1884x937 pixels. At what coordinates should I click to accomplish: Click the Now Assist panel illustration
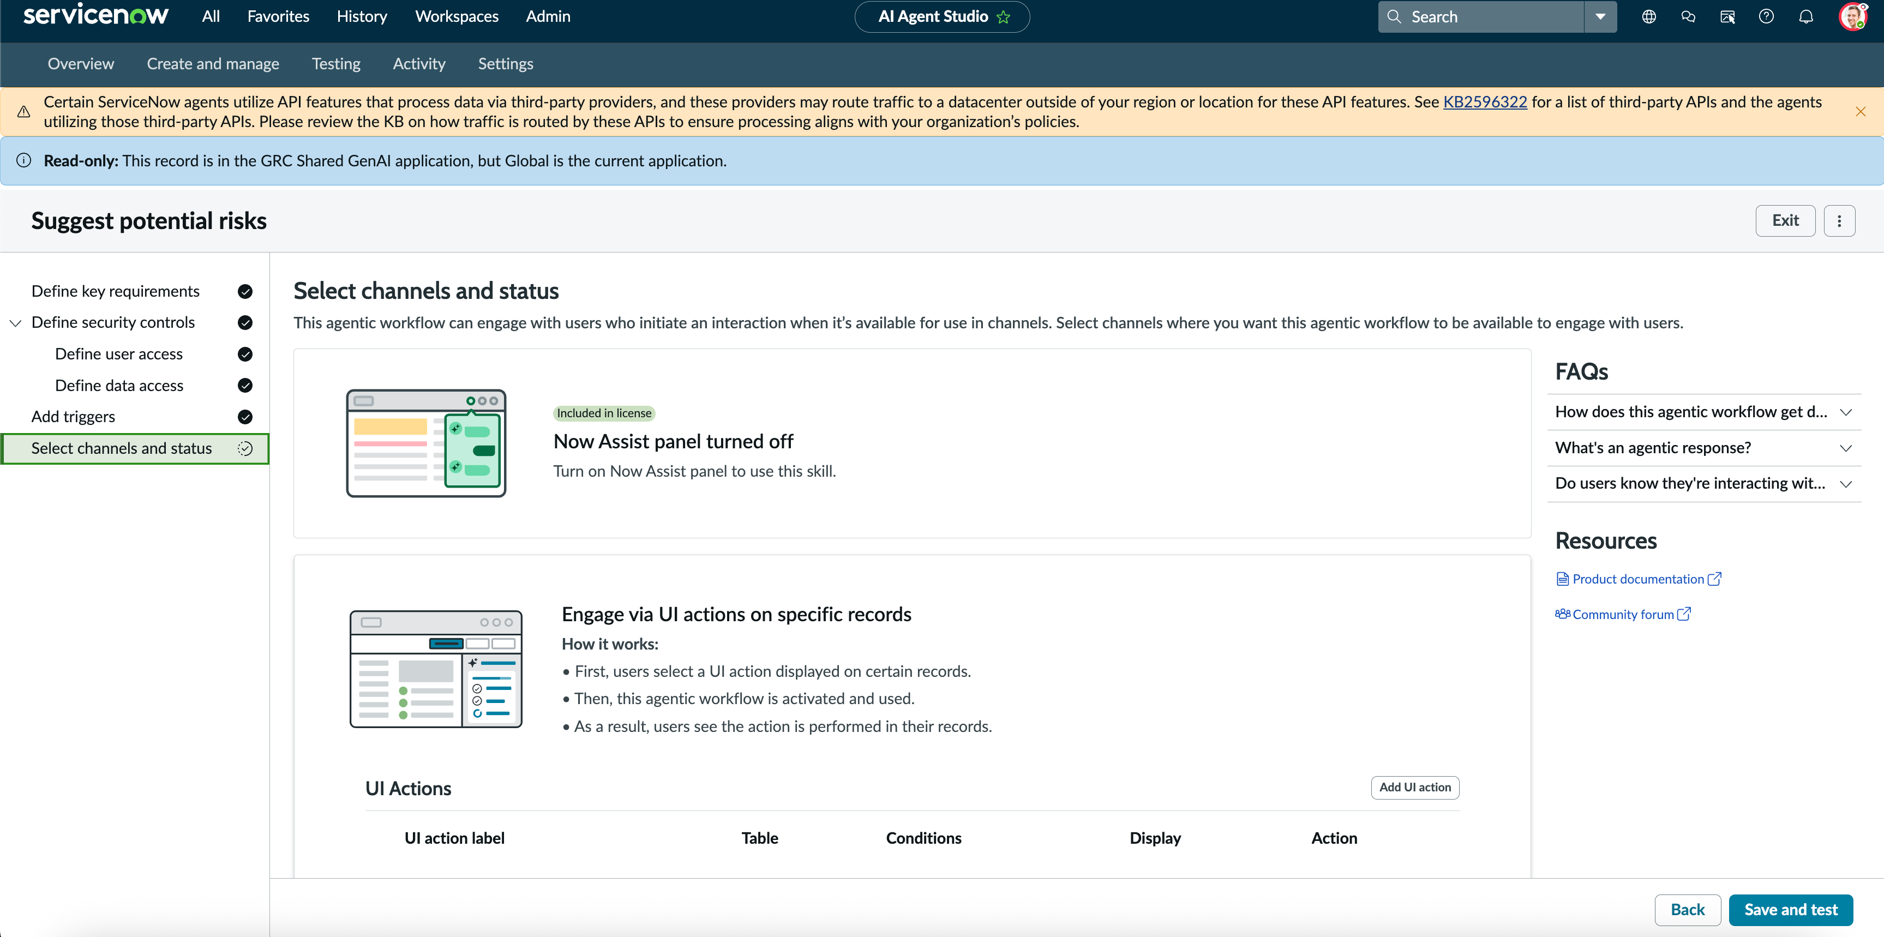427,443
